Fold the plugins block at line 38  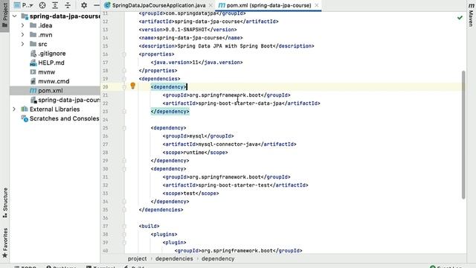pos(124,234)
